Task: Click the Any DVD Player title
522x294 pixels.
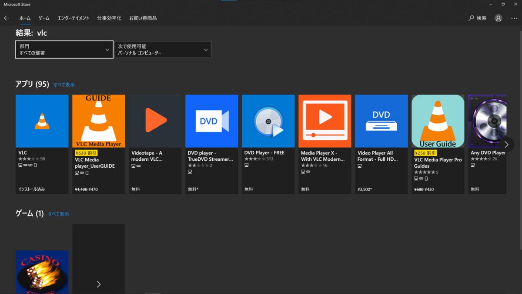Action: tap(488, 153)
